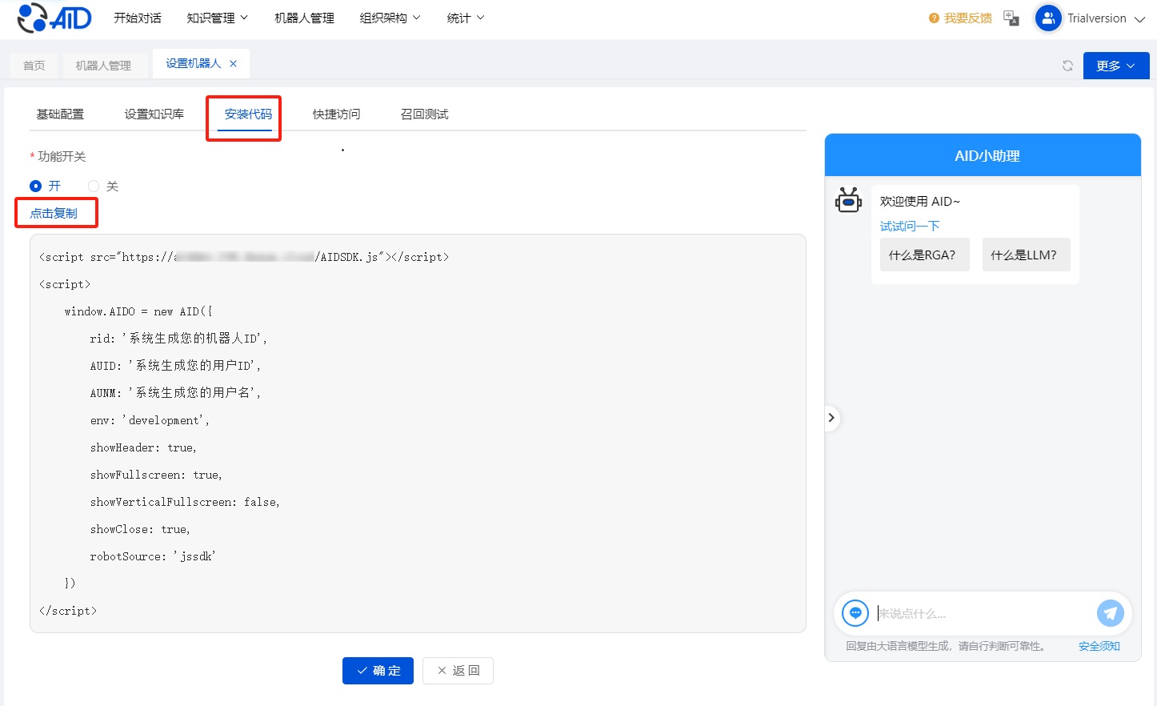
Task: Close the 设置机器人 page tab
Action: 234,64
